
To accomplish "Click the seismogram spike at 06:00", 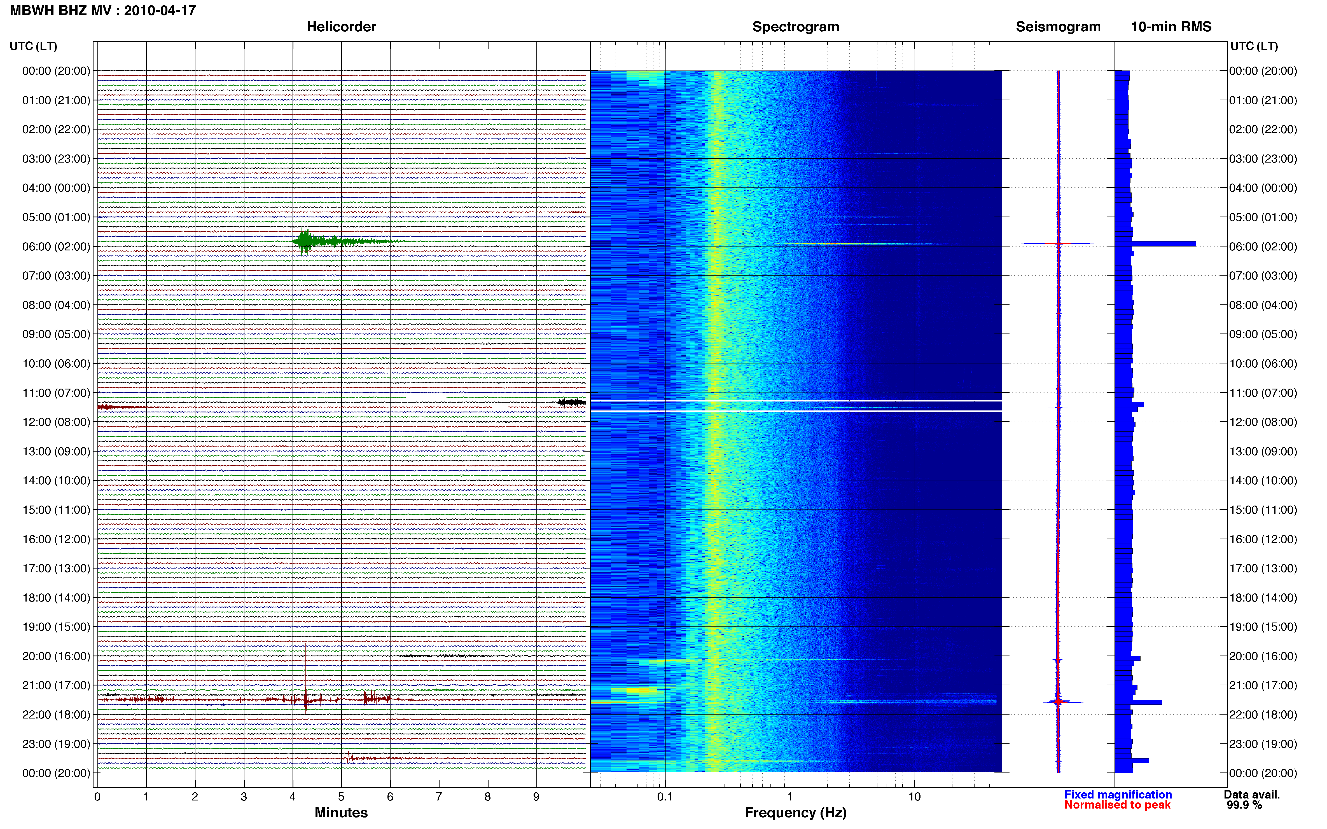I will click(x=1058, y=243).
